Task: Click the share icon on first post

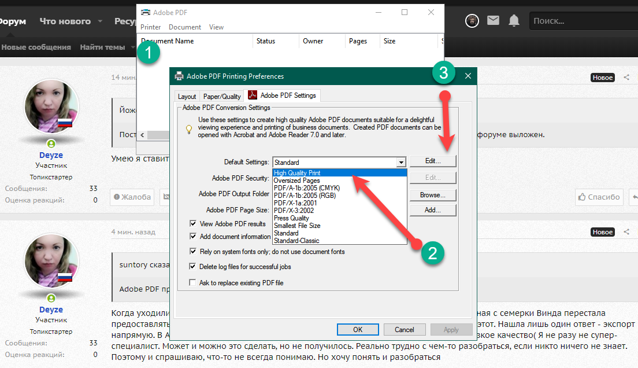Action: 626,78
